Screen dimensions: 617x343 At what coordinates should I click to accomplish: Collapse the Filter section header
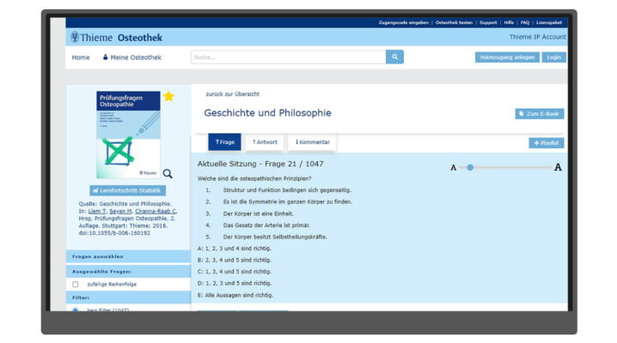tap(128, 298)
